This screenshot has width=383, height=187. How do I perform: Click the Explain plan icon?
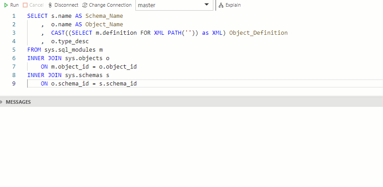(x=221, y=5)
